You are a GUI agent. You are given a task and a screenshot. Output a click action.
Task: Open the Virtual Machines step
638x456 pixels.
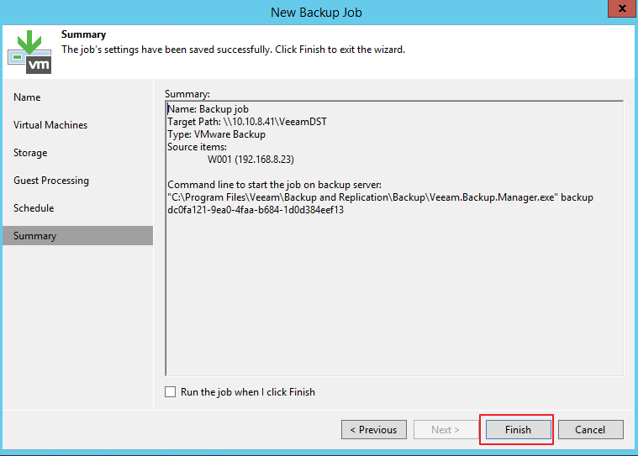coord(50,125)
